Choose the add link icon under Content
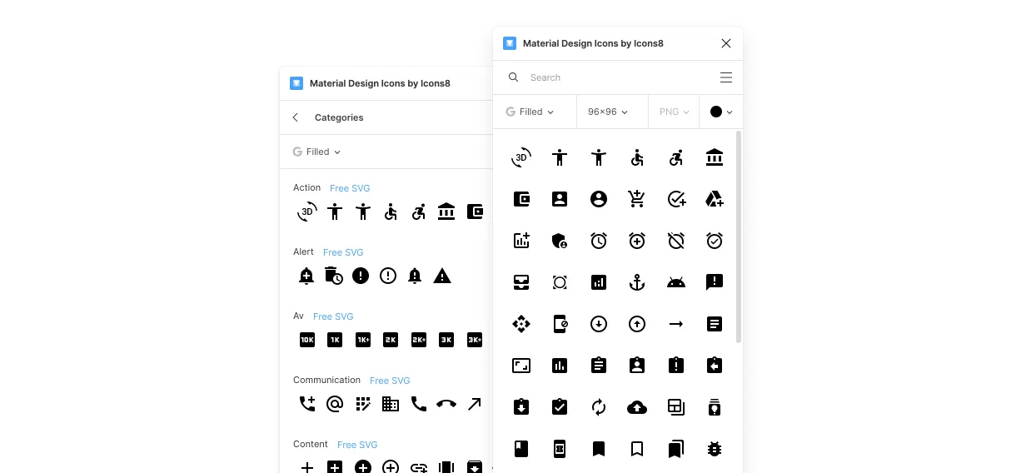Screen dimensions: 1026x473 coord(419,468)
